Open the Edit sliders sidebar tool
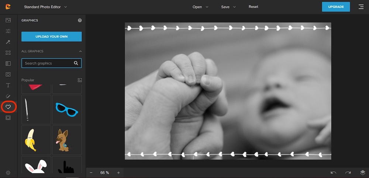Screen dimensions: 369x178 pos(8,31)
